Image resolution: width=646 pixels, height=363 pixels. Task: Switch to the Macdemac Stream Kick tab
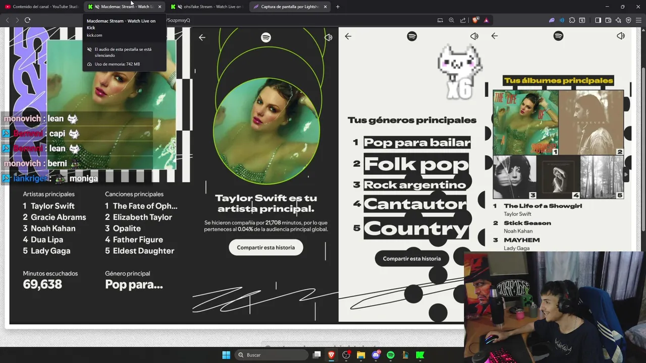(124, 7)
